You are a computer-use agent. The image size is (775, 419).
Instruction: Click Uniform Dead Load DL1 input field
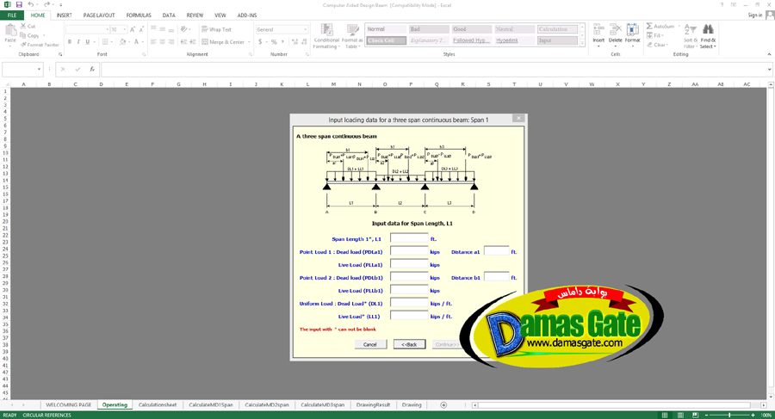(x=409, y=303)
